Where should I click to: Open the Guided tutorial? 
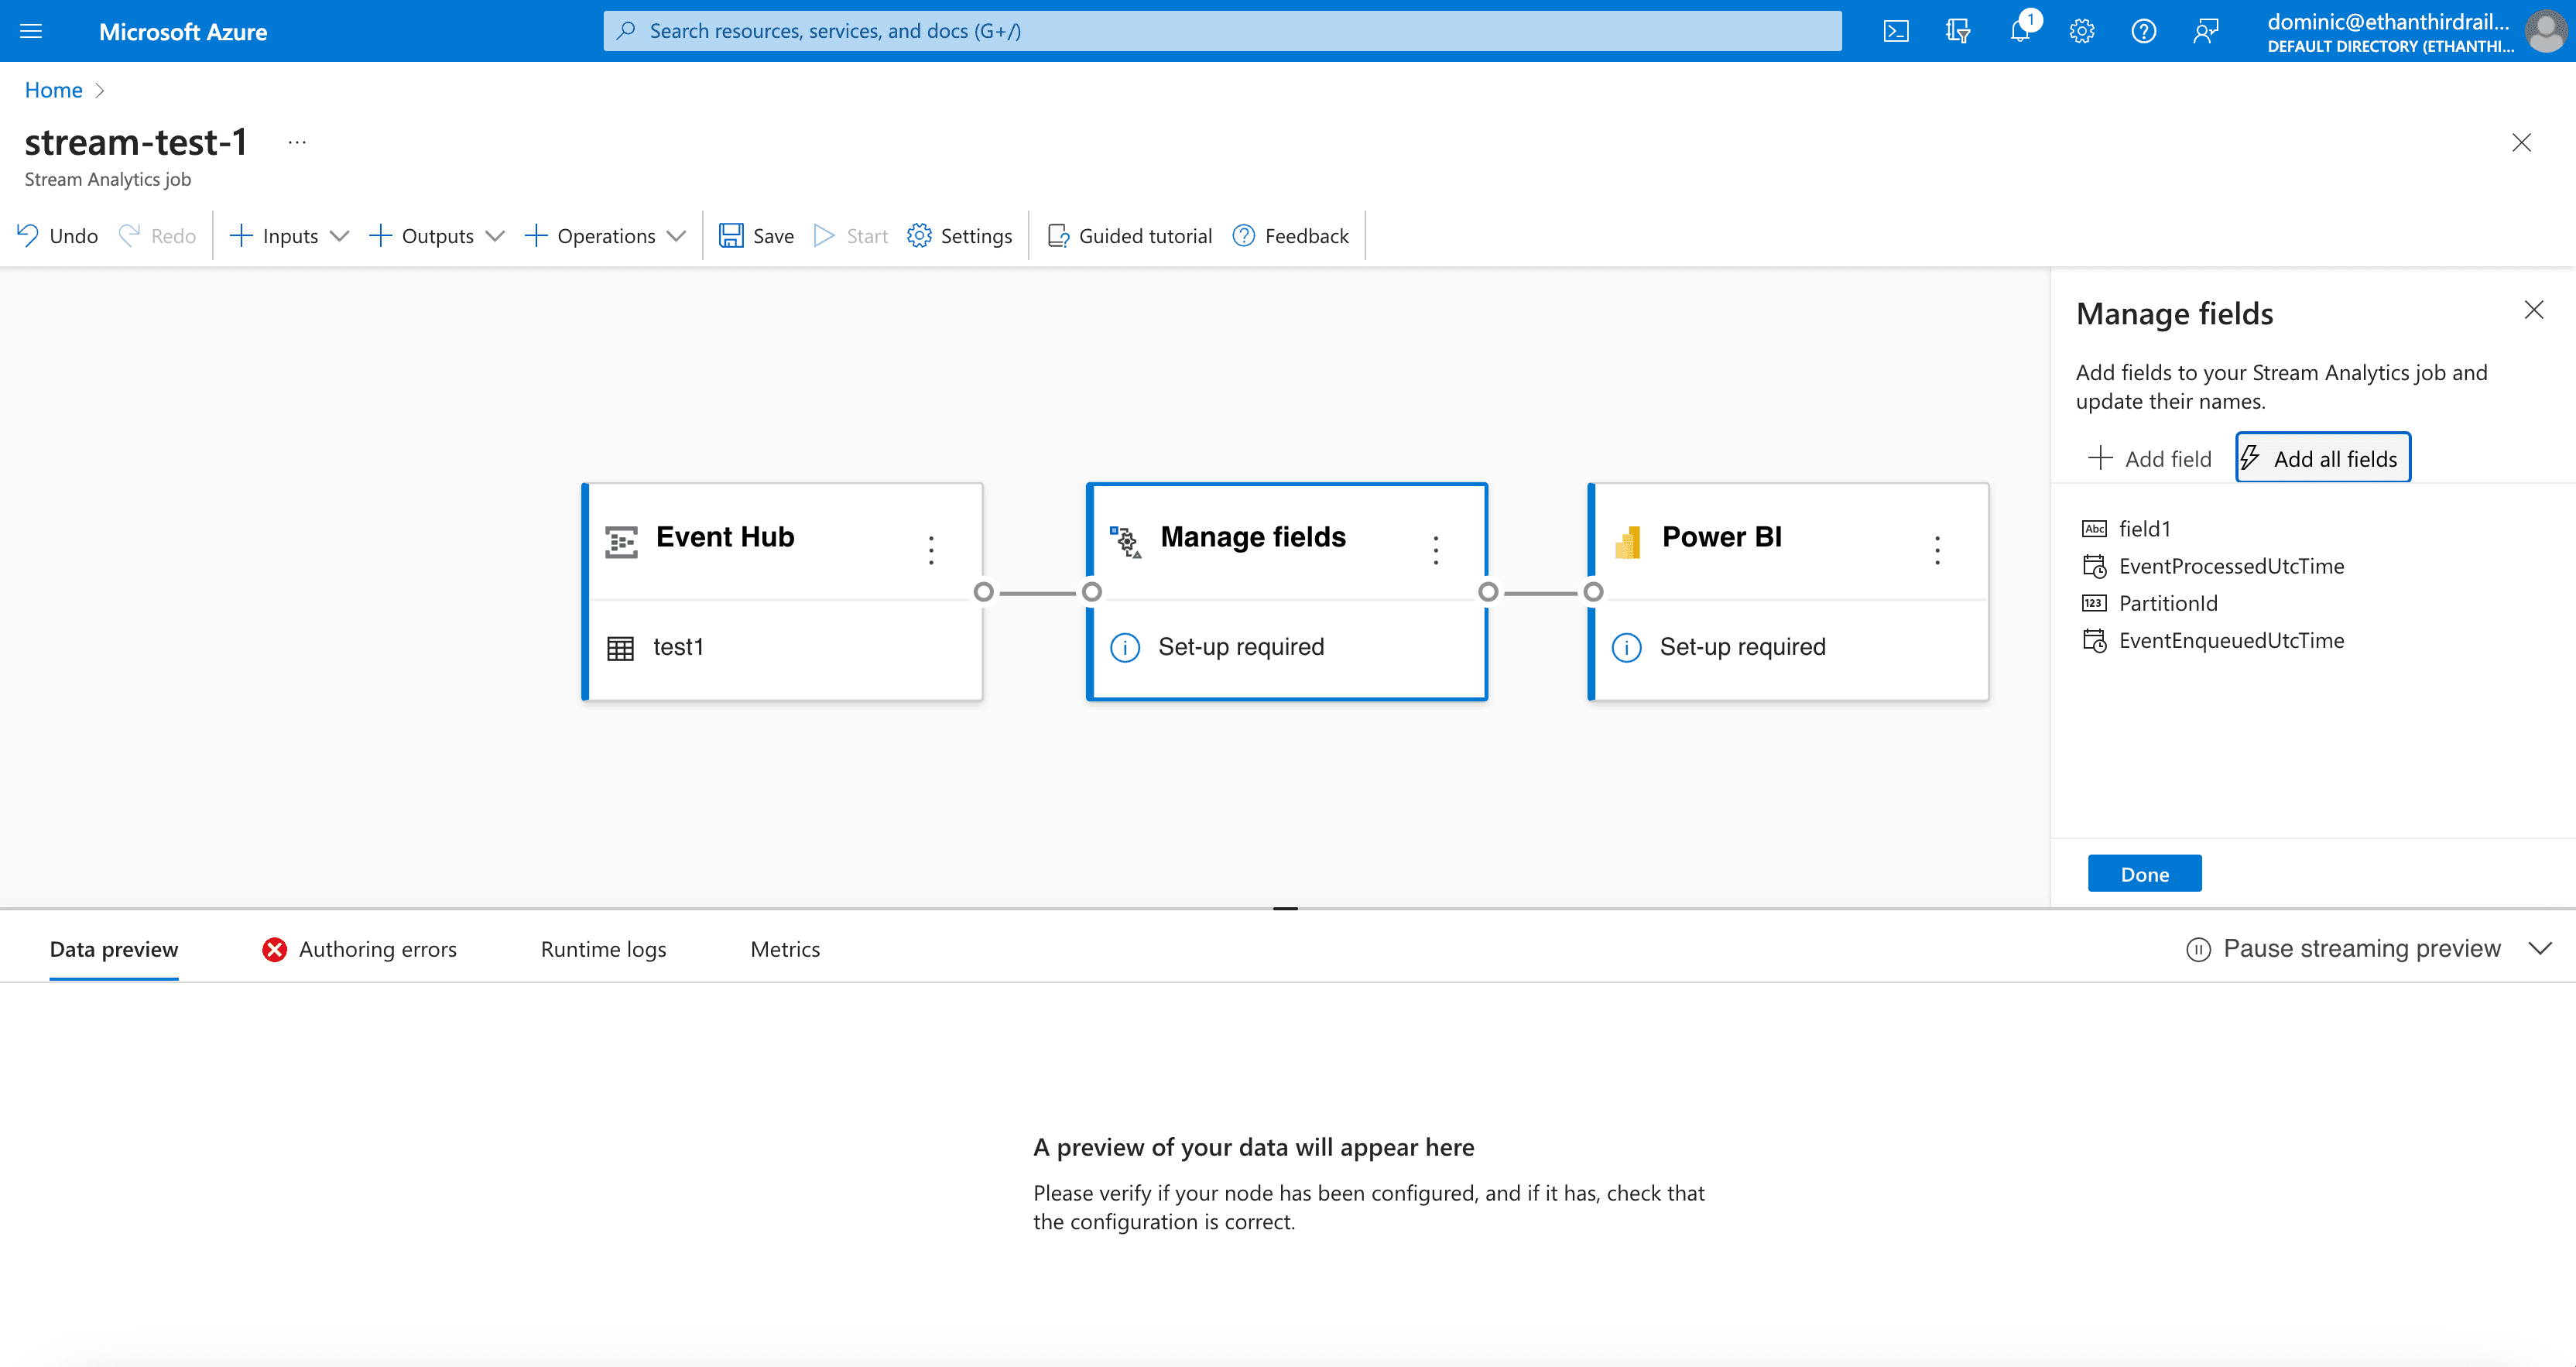pos(1129,236)
